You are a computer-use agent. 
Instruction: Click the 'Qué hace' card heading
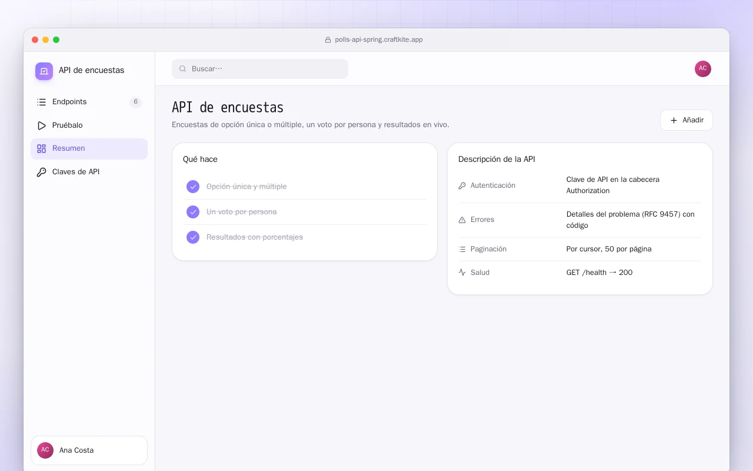tap(200, 160)
